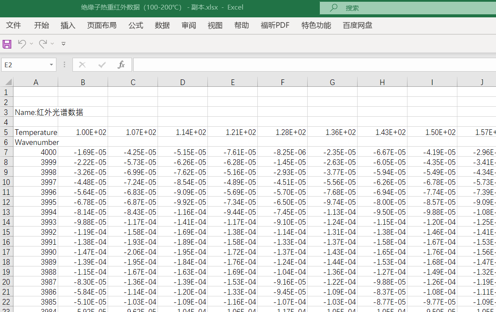Click the Undo arrow icon
The width and height of the screenshot is (496, 312).
[x=22, y=44]
